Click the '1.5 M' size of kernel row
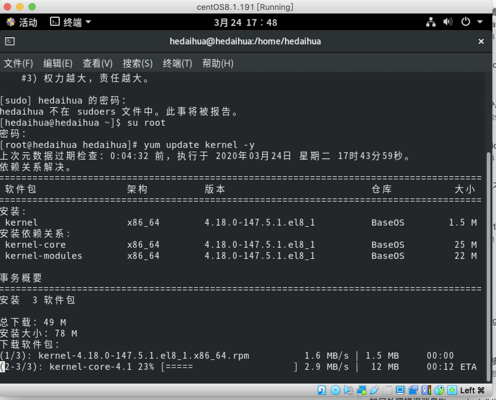 tap(463, 222)
